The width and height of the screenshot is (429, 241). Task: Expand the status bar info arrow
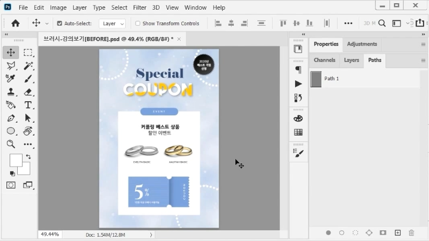coord(151,235)
